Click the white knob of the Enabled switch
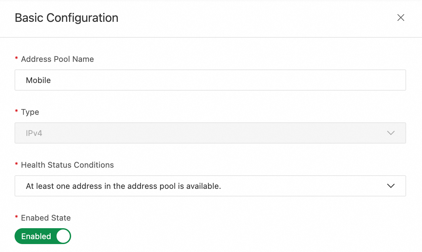Viewport: 422px width, 252px height. coord(63,236)
